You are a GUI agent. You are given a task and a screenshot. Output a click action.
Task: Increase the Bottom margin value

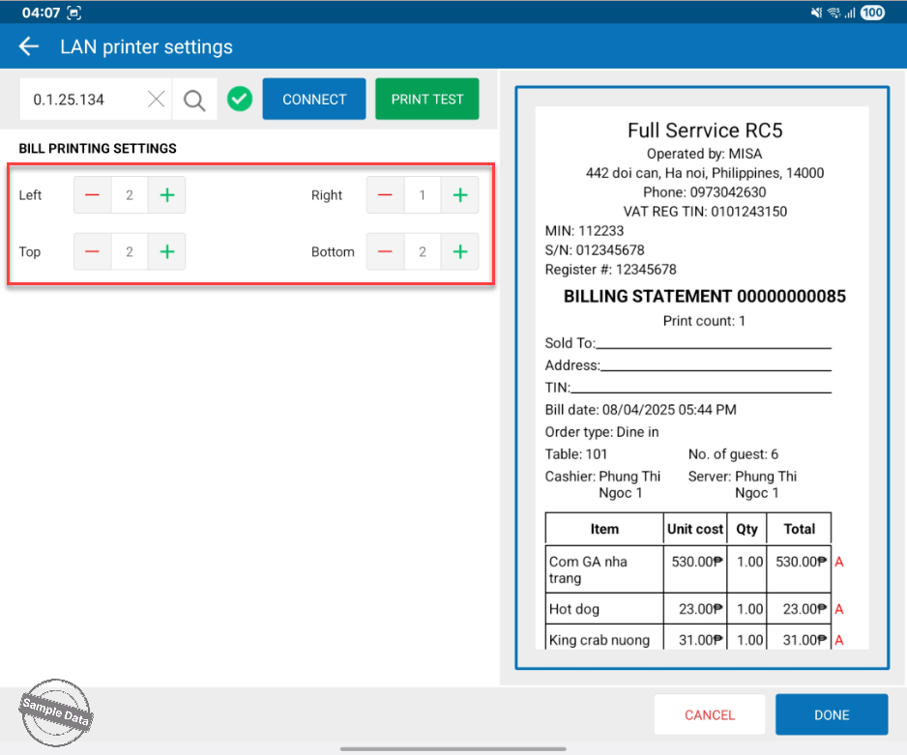click(459, 252)
